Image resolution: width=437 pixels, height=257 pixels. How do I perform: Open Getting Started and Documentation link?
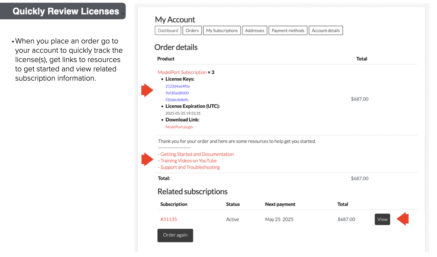(197, 154)
